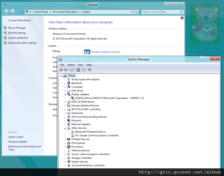Viewport: 224px width, 176px height.
Task: Click the Taiwan bear desktop gadget
Action: point(205,24)
